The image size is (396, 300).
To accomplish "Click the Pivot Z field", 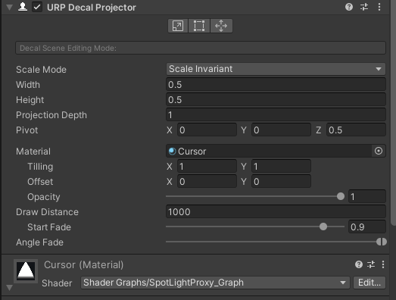I will coord(356,130).
